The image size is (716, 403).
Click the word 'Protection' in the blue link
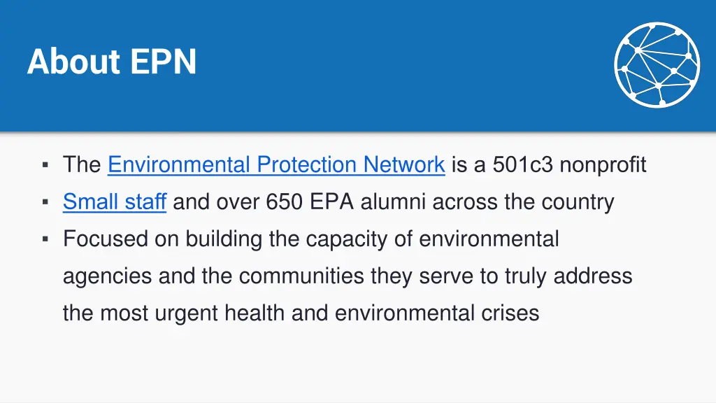(306, 164)
